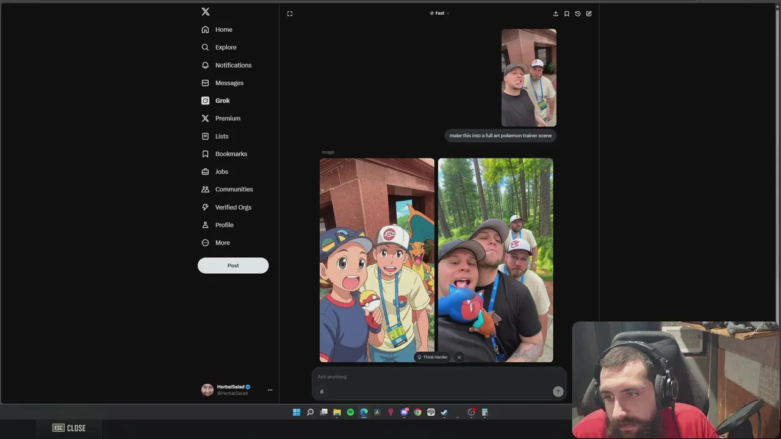The width and height of the screenshot is (781, 439).
Task: Expand the More menu in sidebar
Action: pyautogui.click(x=216, y=243)
